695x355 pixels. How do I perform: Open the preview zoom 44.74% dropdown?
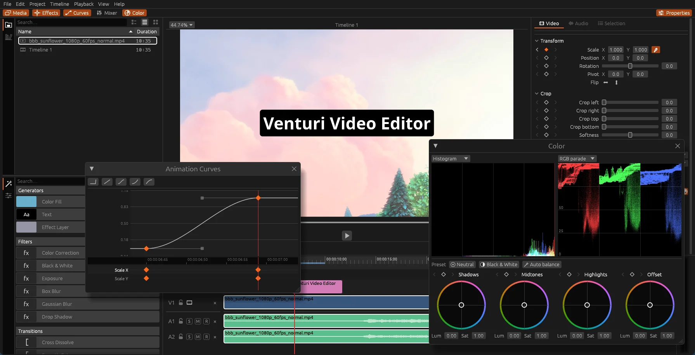coord(182,25)
